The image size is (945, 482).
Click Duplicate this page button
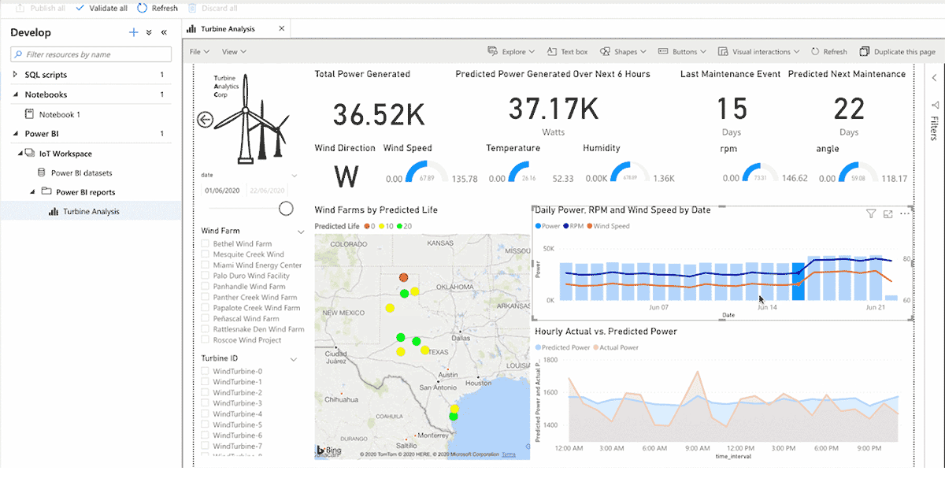pyautogui.click(x=898, y=52)
